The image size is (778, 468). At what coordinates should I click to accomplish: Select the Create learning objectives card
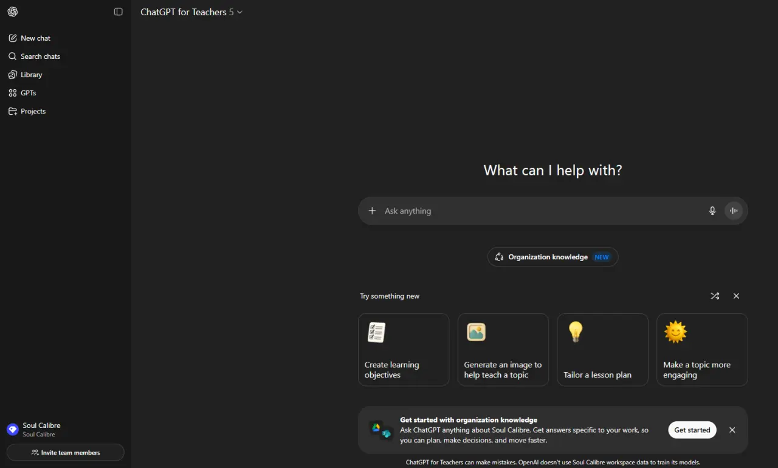tap(404, 350)
